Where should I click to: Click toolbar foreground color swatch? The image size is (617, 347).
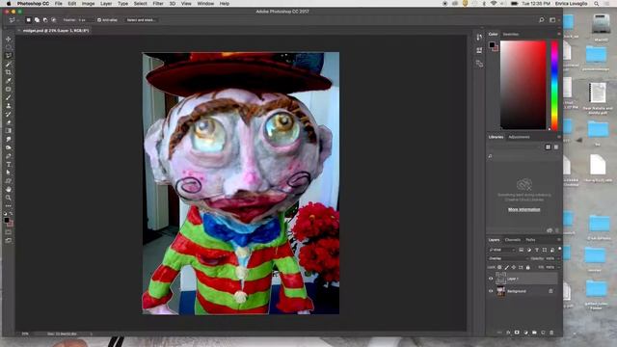[7, 221]
